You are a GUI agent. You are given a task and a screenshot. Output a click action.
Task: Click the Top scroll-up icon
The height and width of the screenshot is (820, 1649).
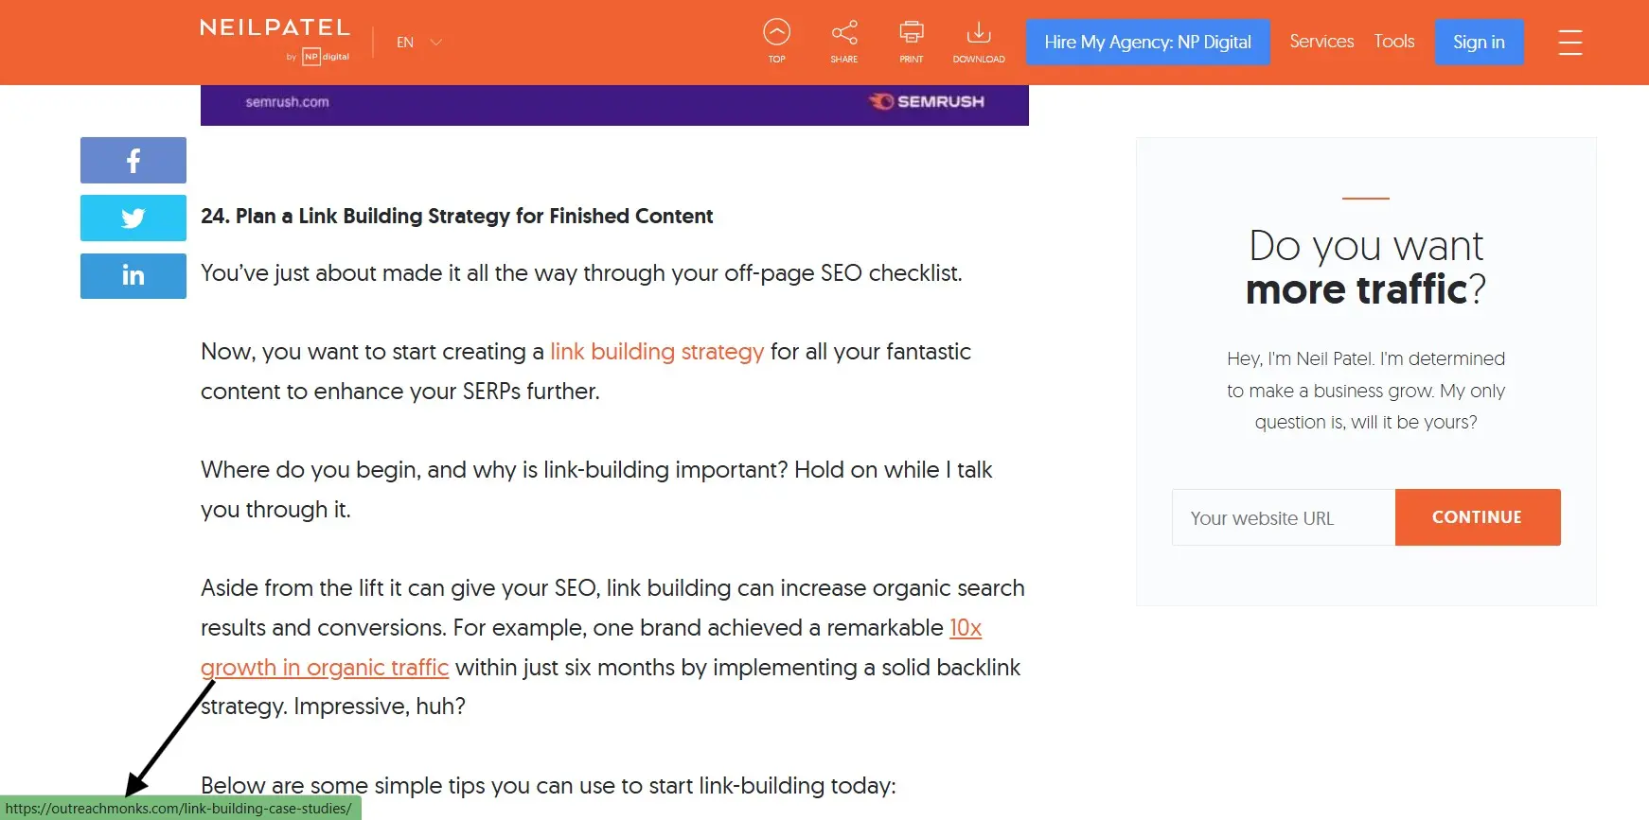776,34
